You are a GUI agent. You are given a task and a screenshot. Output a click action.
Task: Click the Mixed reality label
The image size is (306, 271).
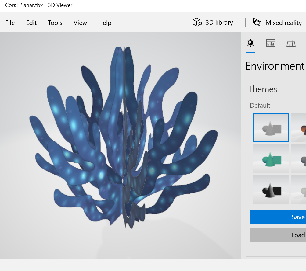click(283, 23)
